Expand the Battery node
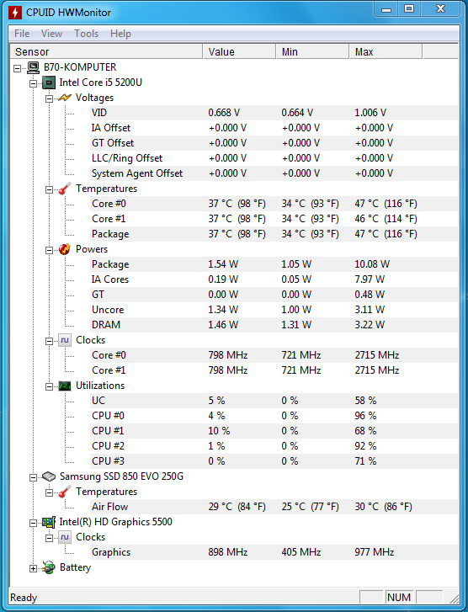 [x=33, y=569]
